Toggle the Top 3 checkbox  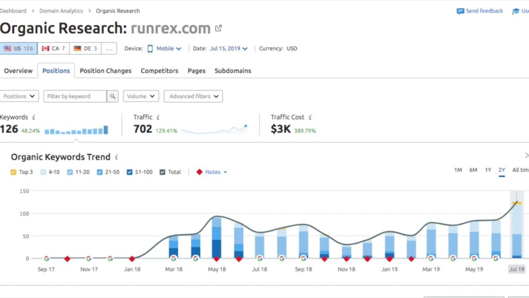pyautogui.click(x=13, y=172)
